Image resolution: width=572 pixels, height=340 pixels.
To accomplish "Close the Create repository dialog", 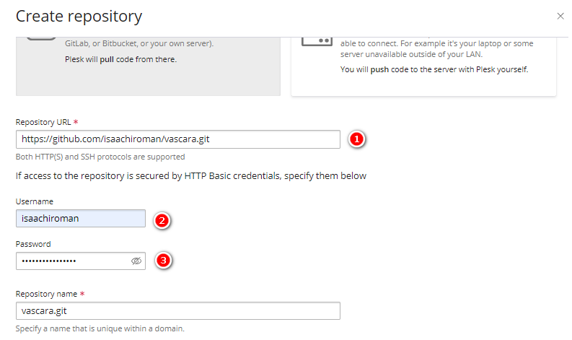I will [x=560, y=16].
